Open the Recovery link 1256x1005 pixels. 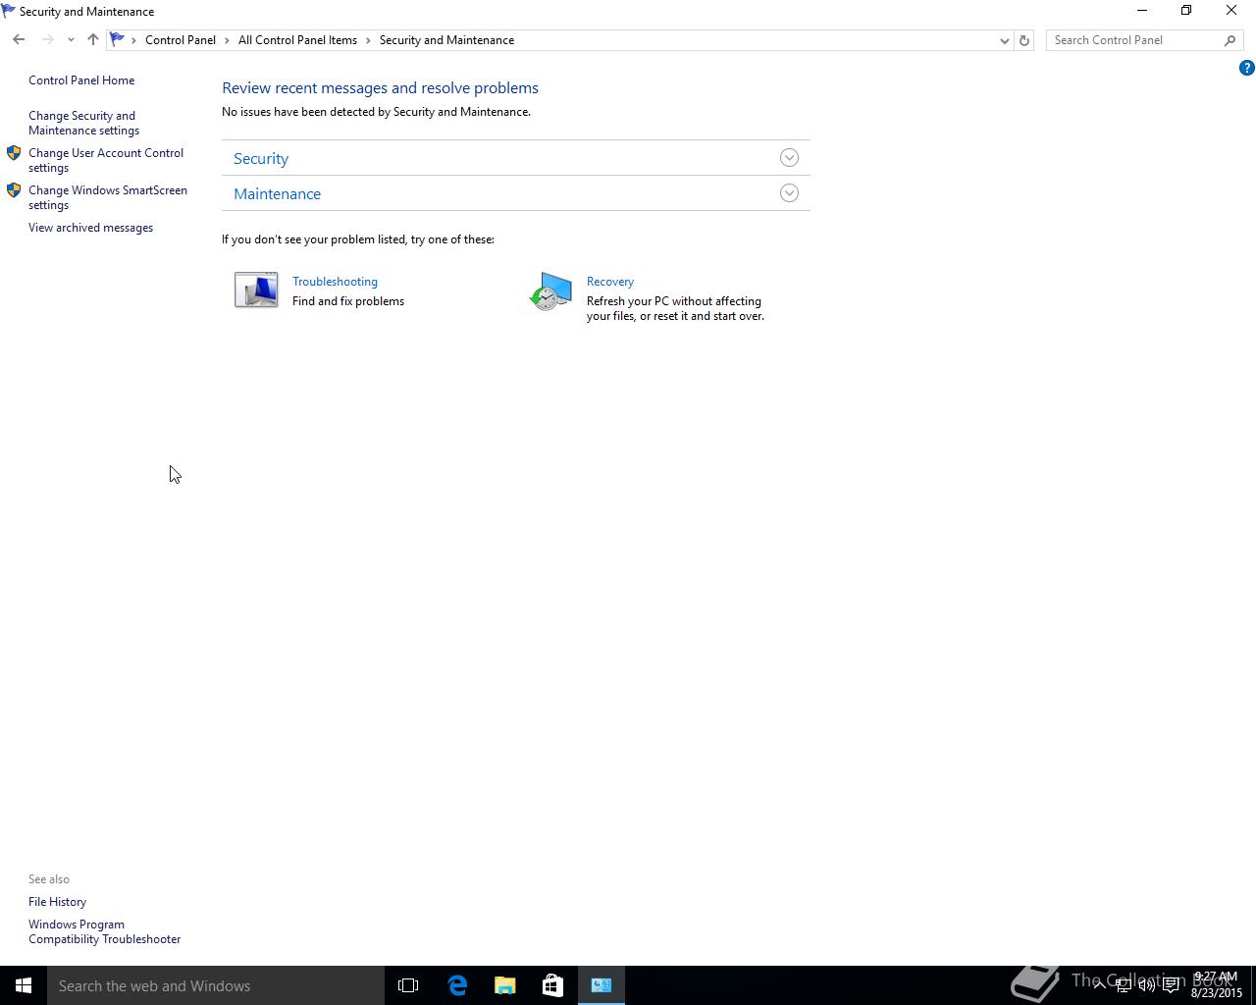click(610, 282)
